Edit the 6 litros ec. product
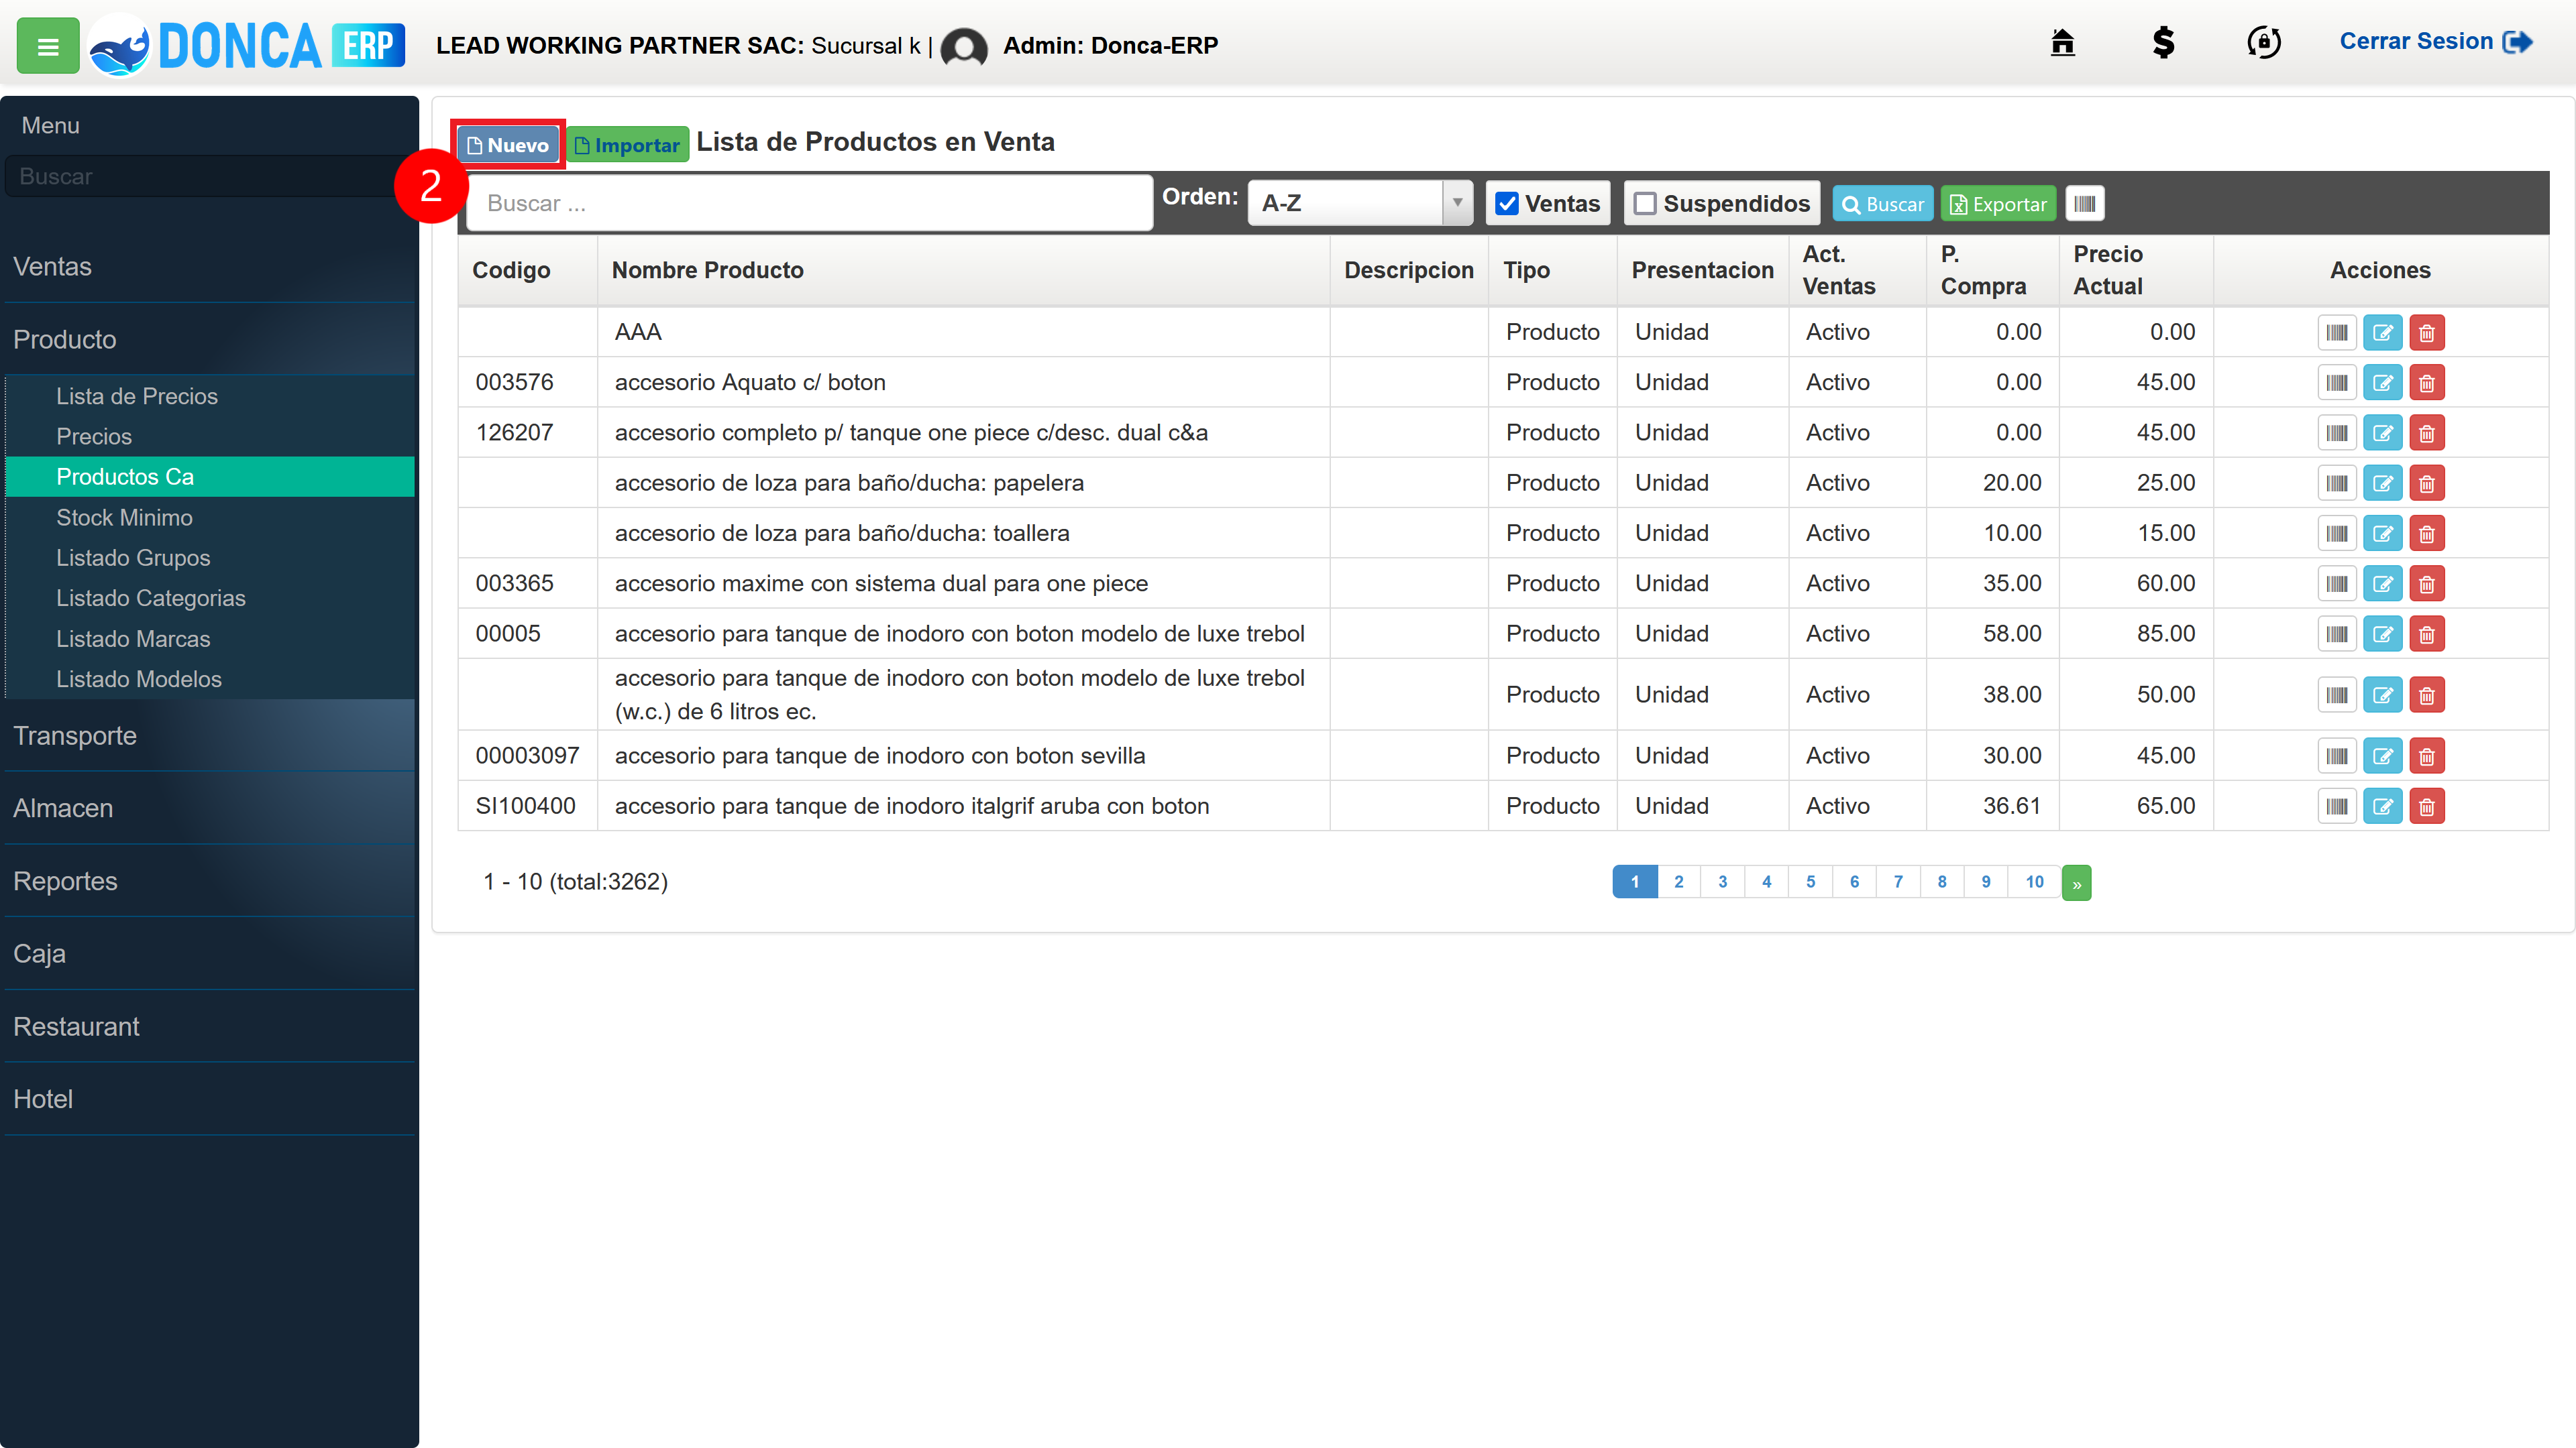The width and height of the screenshot is (2576, 1448). coord(2383,696)
